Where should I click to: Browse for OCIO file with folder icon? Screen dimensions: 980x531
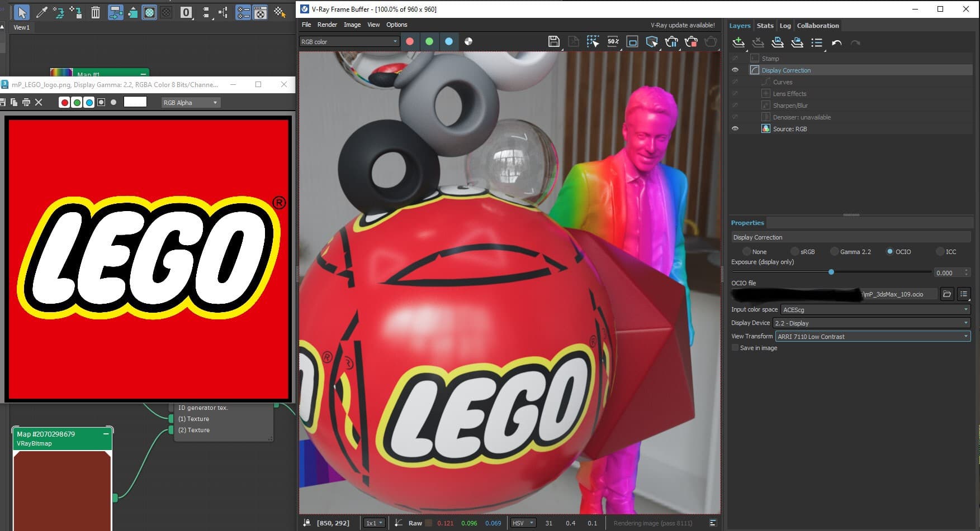point(947,294)
